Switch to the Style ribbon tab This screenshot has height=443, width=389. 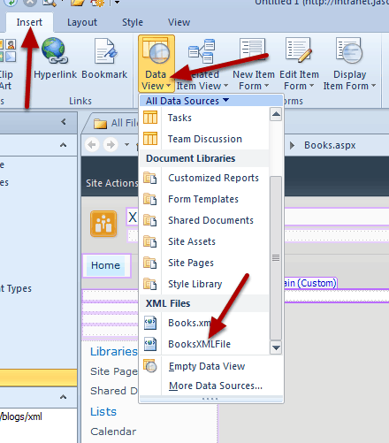133,22
